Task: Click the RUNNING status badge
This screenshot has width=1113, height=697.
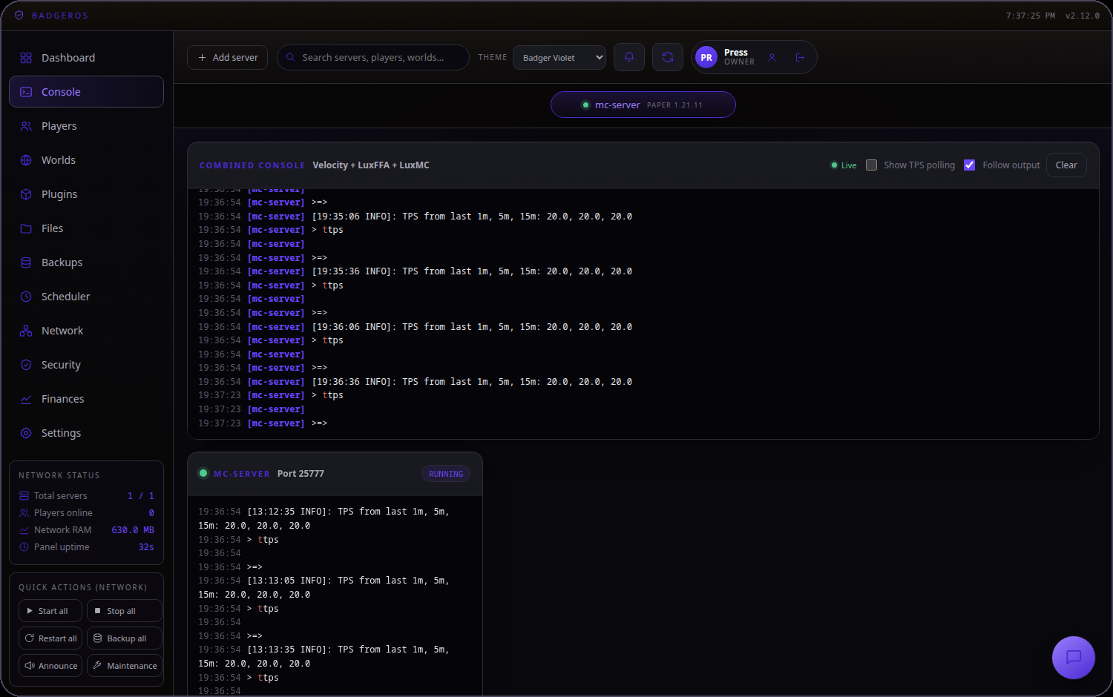Action: (x=446, y=474)
